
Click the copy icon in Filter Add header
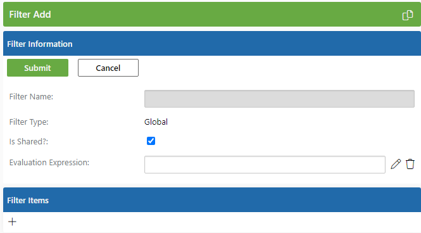point(407,15)
